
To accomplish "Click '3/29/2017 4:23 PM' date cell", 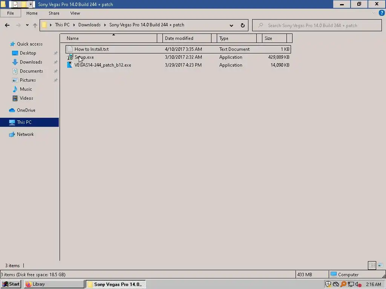I will (x=183, y=65).
